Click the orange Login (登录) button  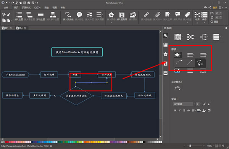[x=215, y=8]
